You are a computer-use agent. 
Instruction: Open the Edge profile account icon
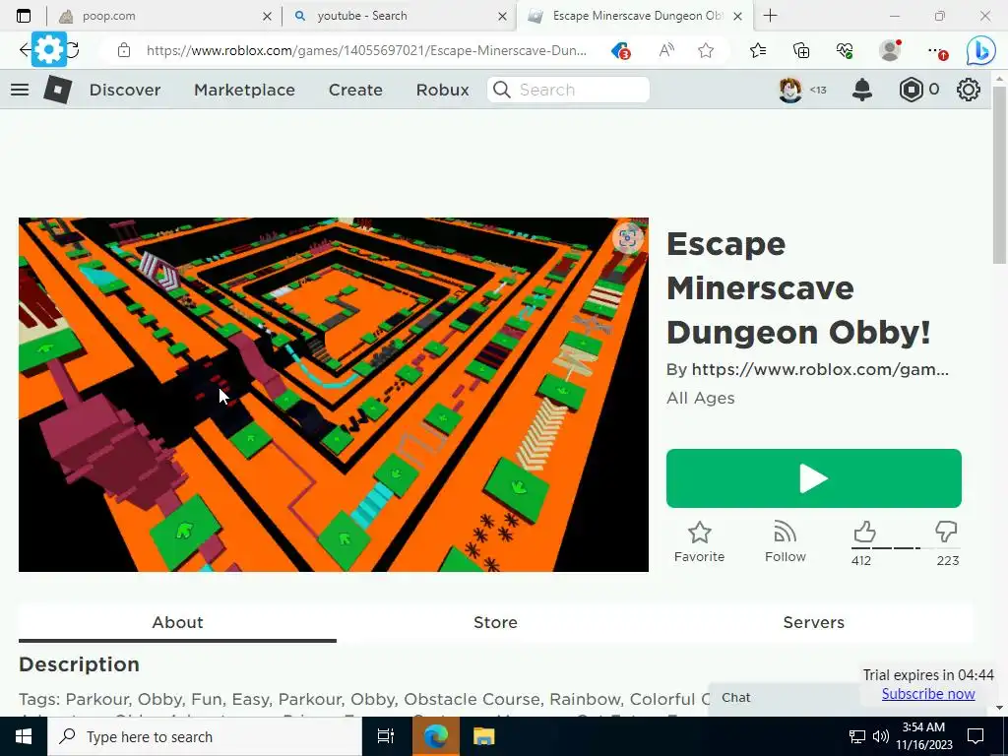pyautogui.click(x=890, y=50)
